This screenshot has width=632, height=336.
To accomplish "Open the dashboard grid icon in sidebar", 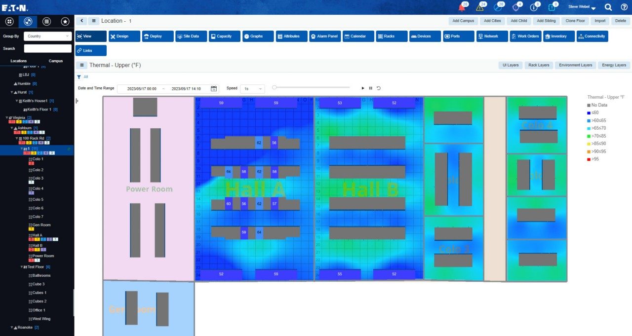I will coord(9,22).
